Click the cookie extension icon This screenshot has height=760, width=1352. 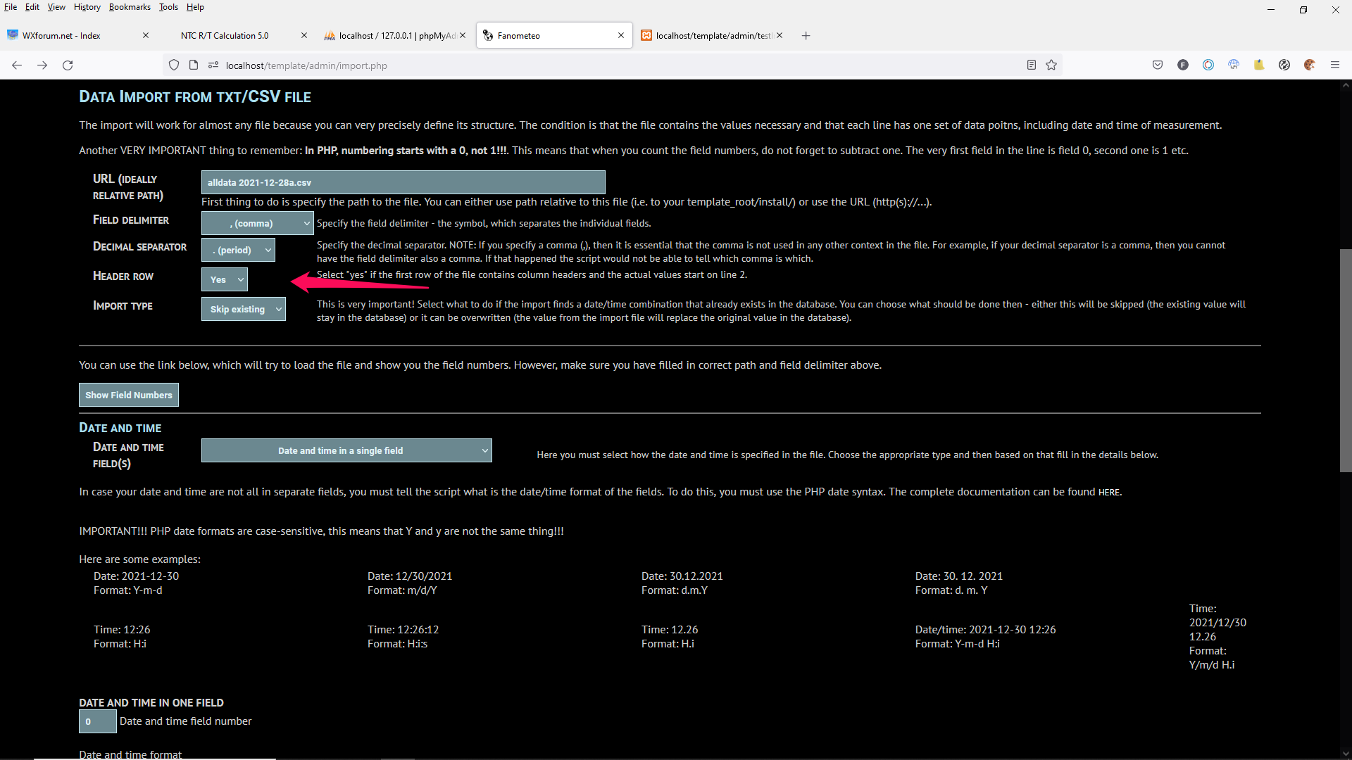pos(1310,65)
